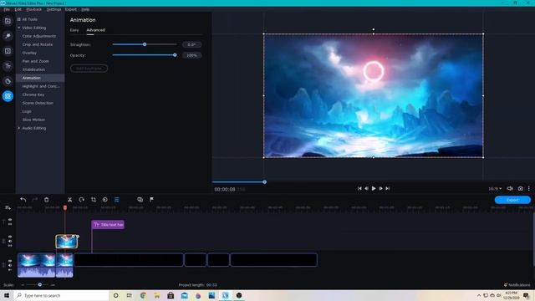Open the Export menu in menu bar
Screen dimensions: 535x301
pos(71,9)
